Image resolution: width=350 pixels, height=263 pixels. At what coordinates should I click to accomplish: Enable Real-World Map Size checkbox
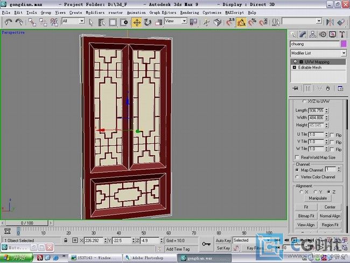click(x=297, y=157)
